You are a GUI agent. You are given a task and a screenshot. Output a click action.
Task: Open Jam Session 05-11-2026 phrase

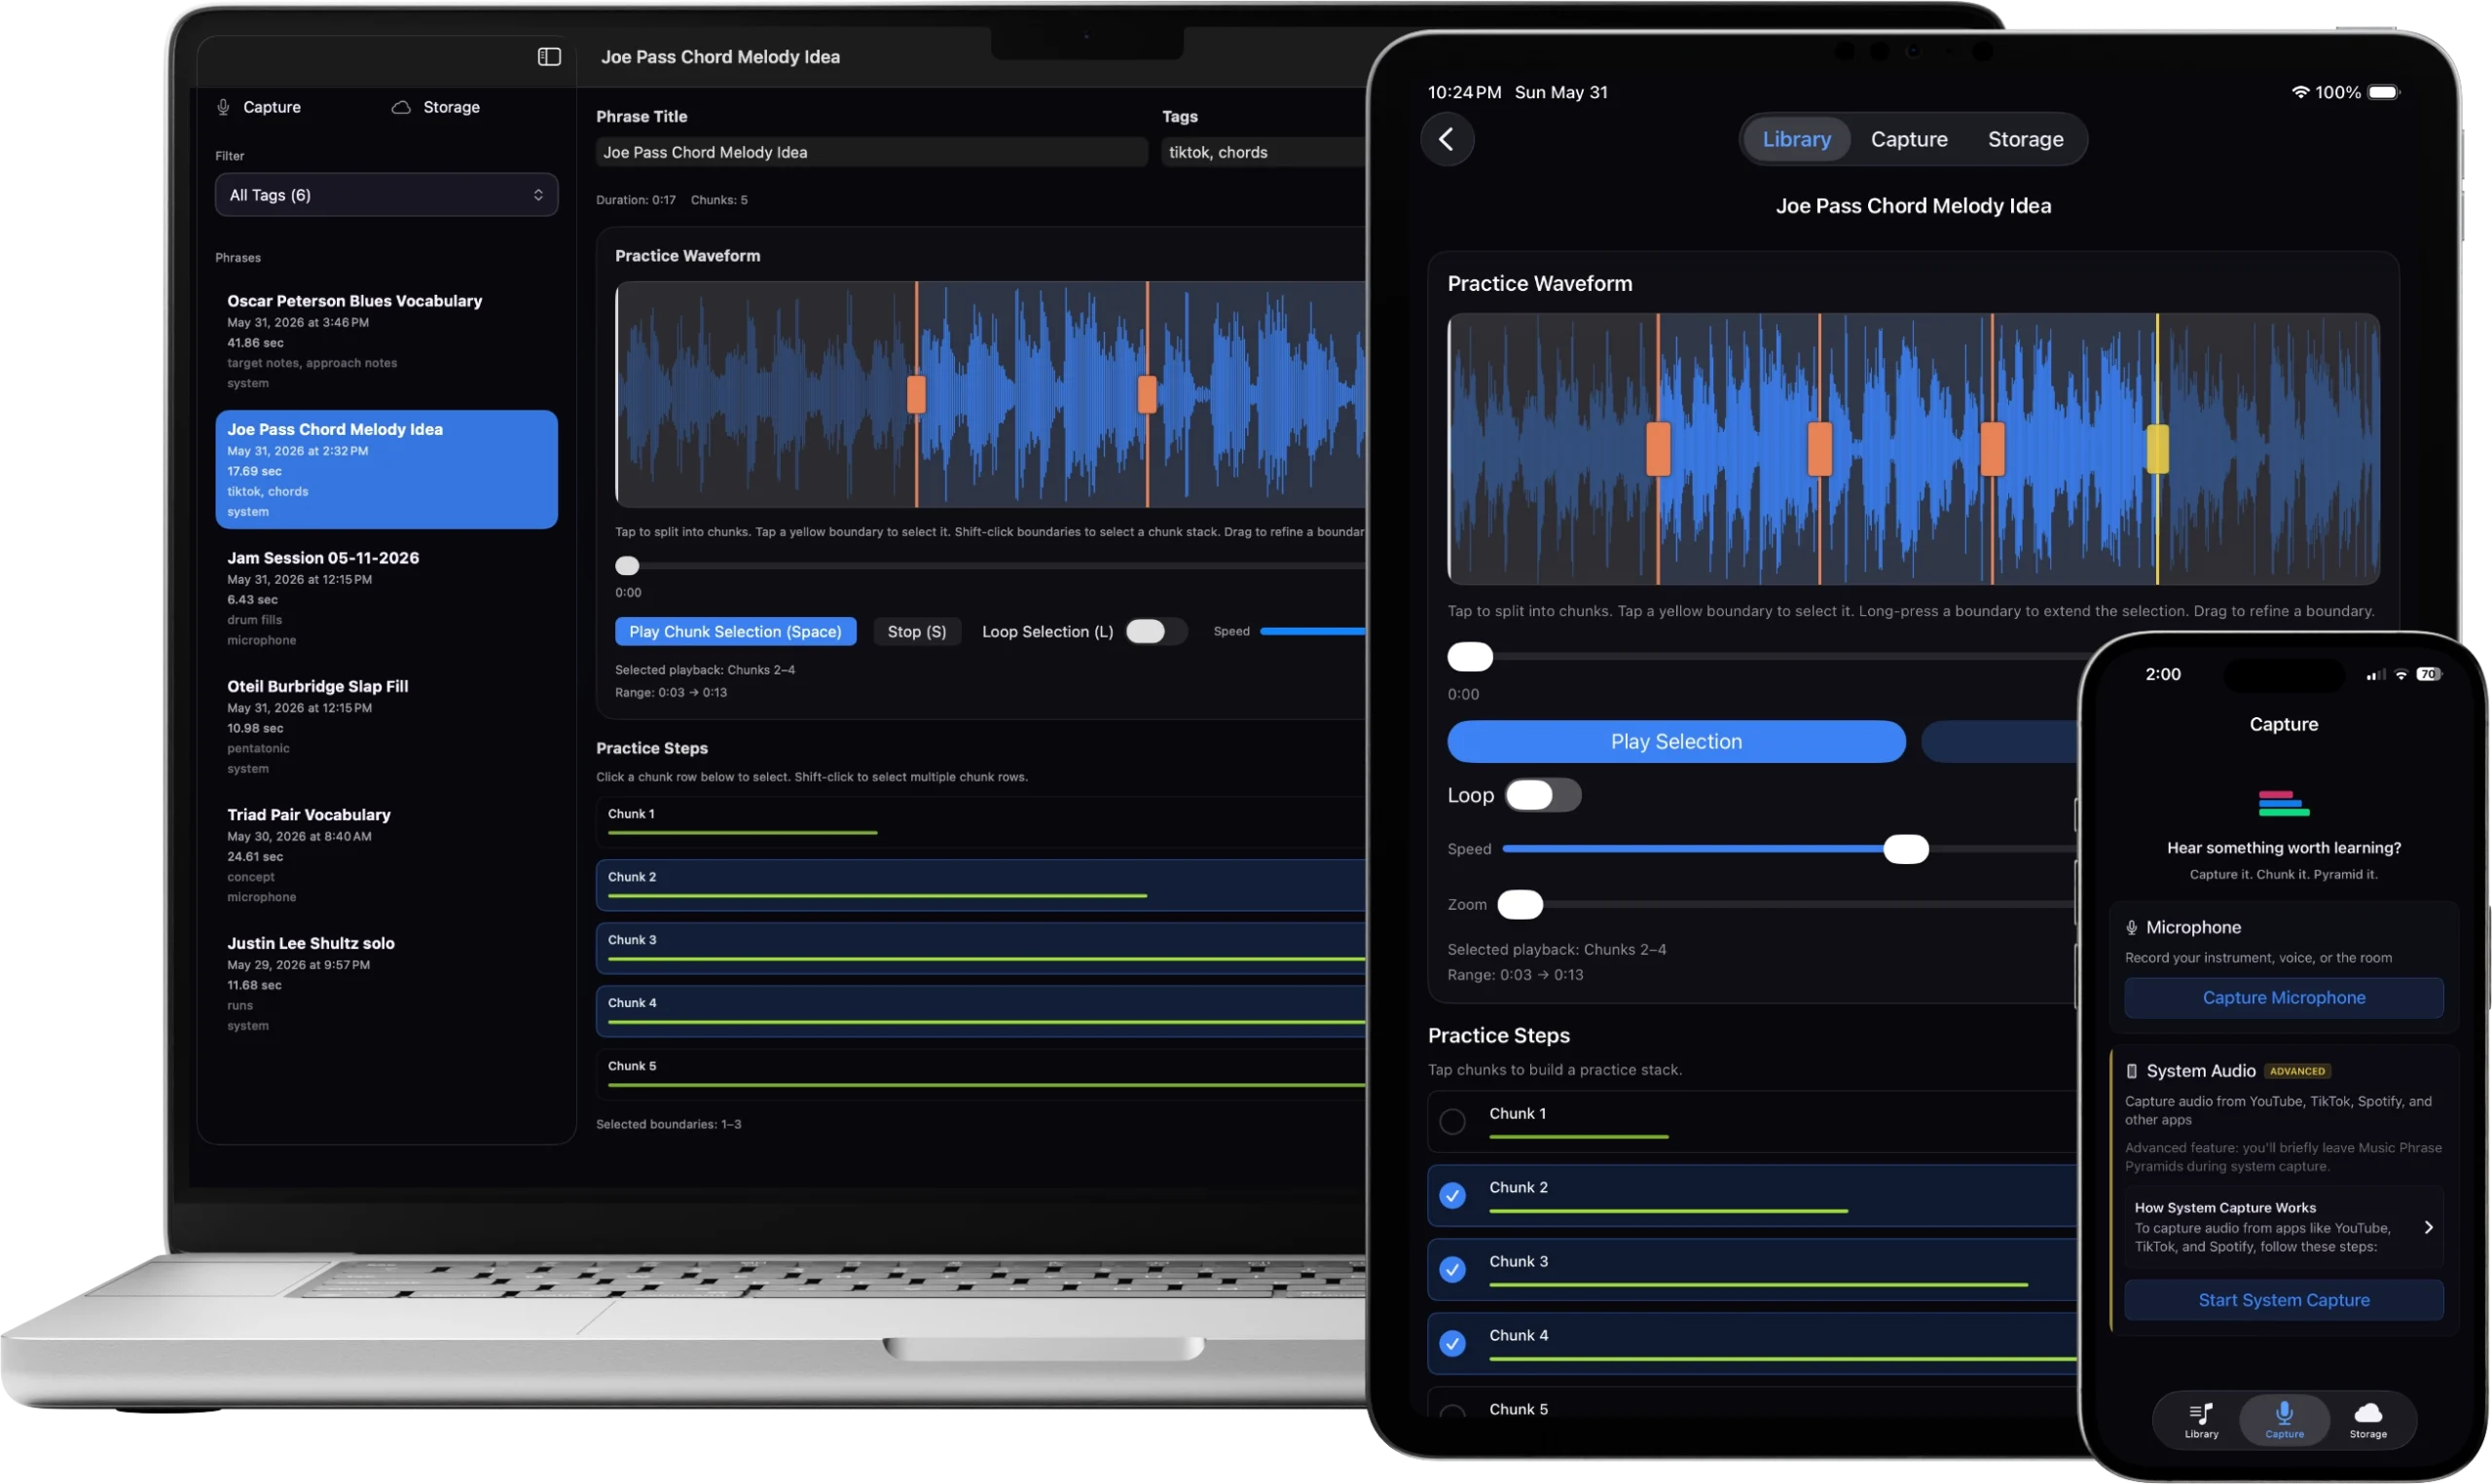coord(386,598)
